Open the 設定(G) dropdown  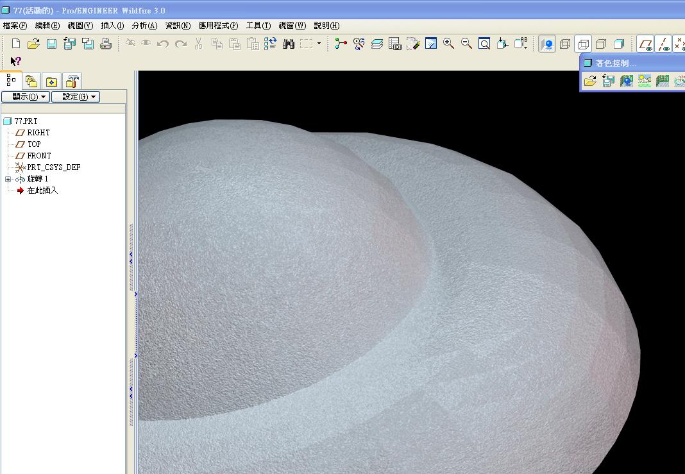(76, 97)
